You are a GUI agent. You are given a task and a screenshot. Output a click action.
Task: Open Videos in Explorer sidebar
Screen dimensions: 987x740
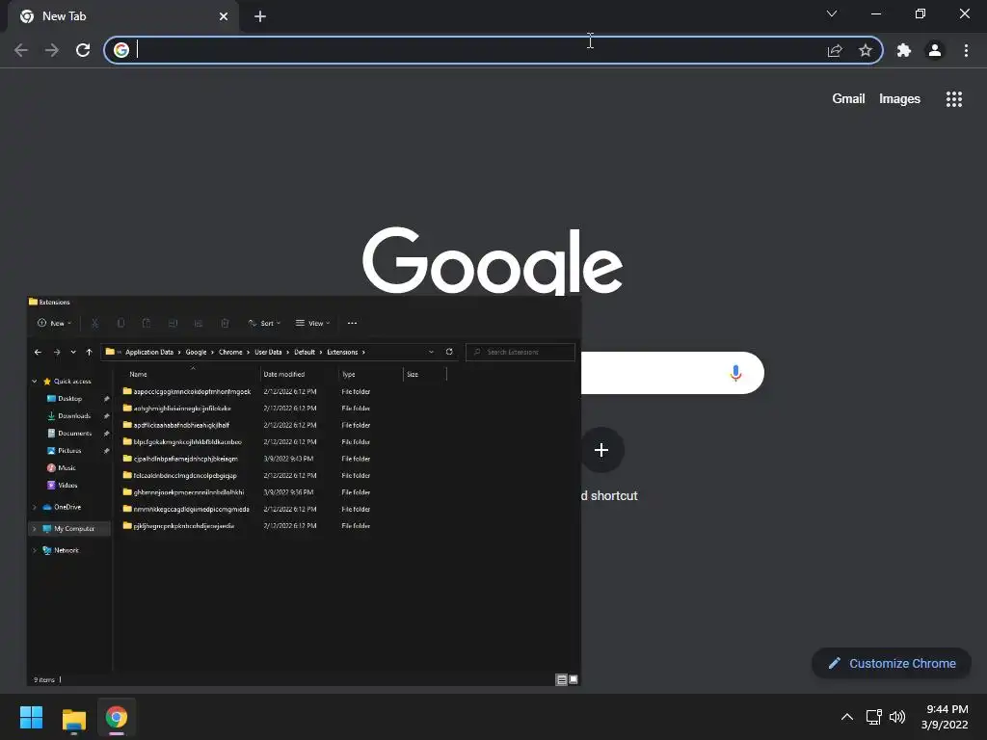(x=67, y=486)
